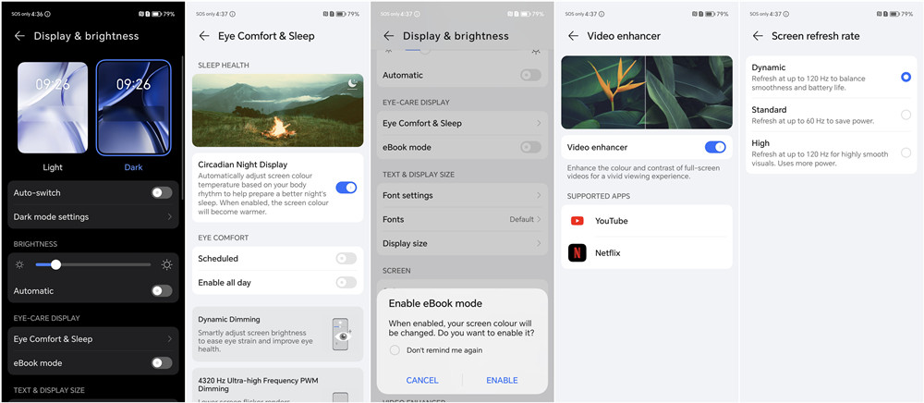This screenshot has height=403, width=924.
Task: Tap the Screen refresh rate title
Action: (x=816, y=36)
